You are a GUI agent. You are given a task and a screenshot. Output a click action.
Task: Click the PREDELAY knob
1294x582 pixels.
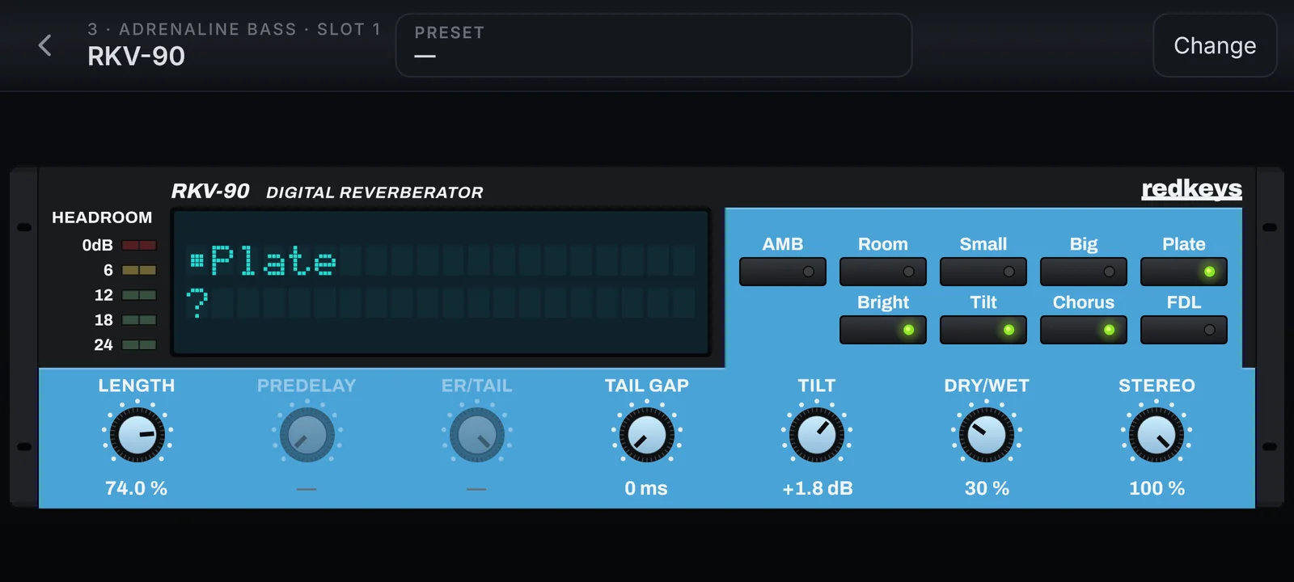pos(307,435)
